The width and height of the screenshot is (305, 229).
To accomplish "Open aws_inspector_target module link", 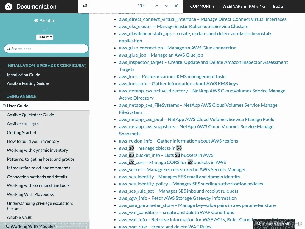I will [203, 66].
